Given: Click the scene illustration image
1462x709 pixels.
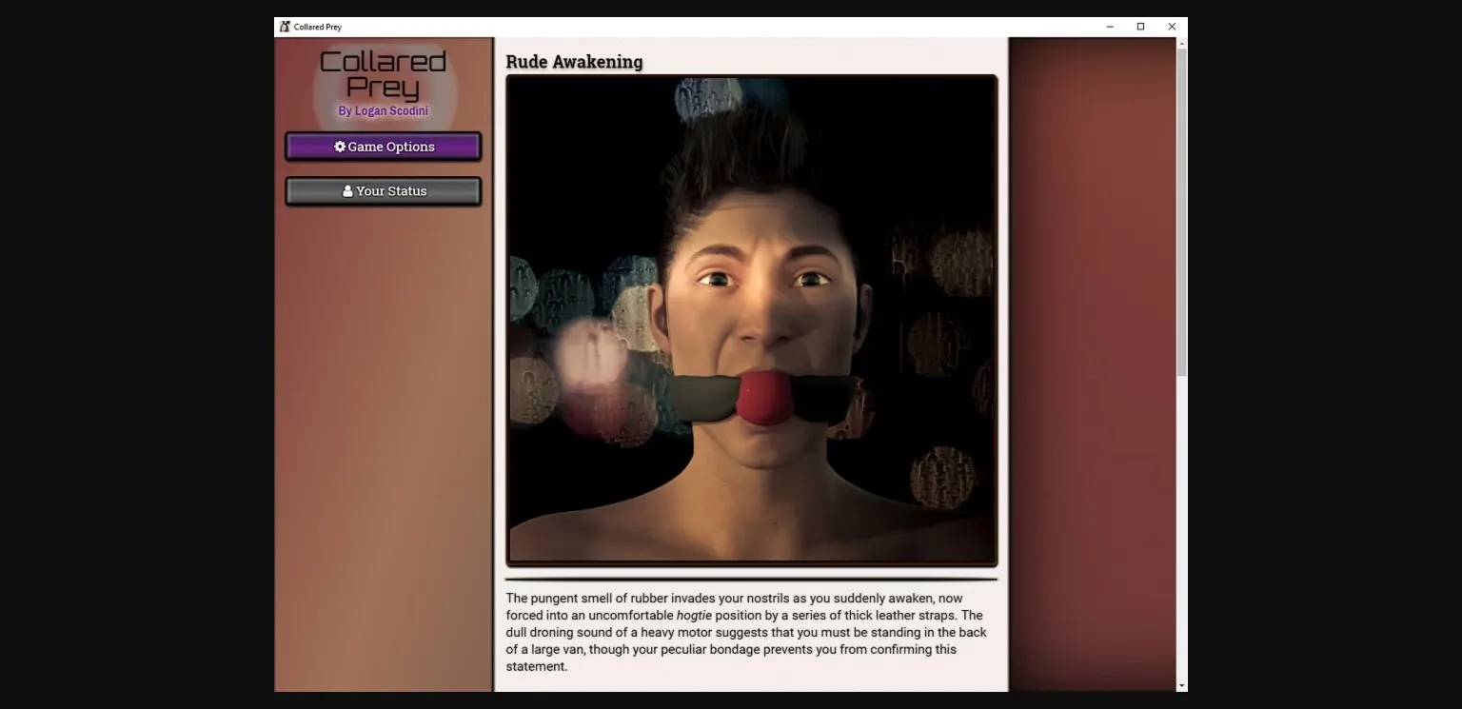Looking at the screenshot, I should [x=751, y=320].
